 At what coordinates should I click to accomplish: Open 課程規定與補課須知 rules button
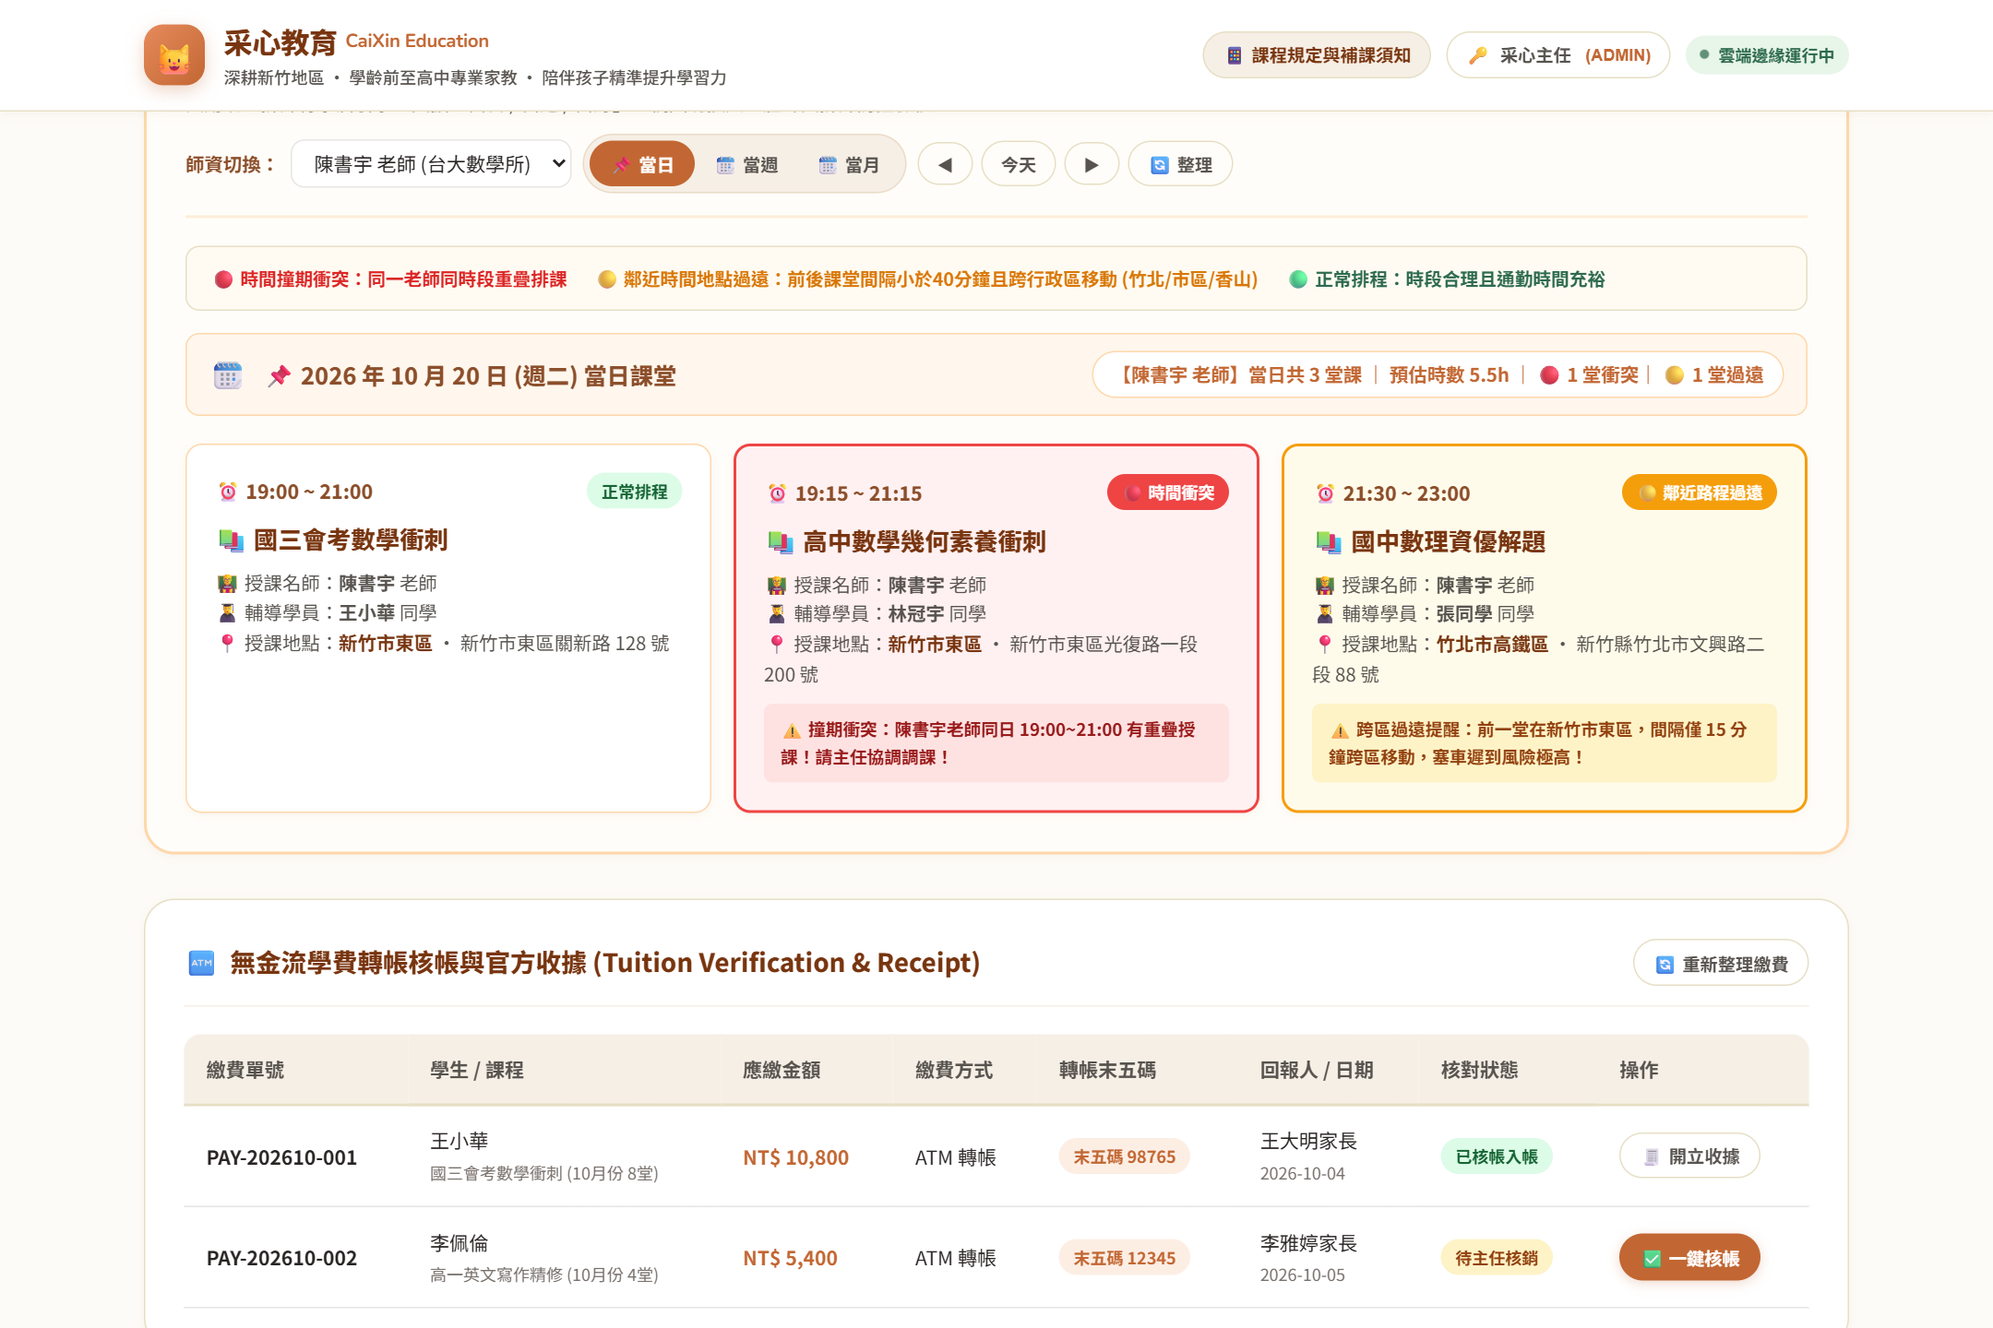click(1317, 55)
